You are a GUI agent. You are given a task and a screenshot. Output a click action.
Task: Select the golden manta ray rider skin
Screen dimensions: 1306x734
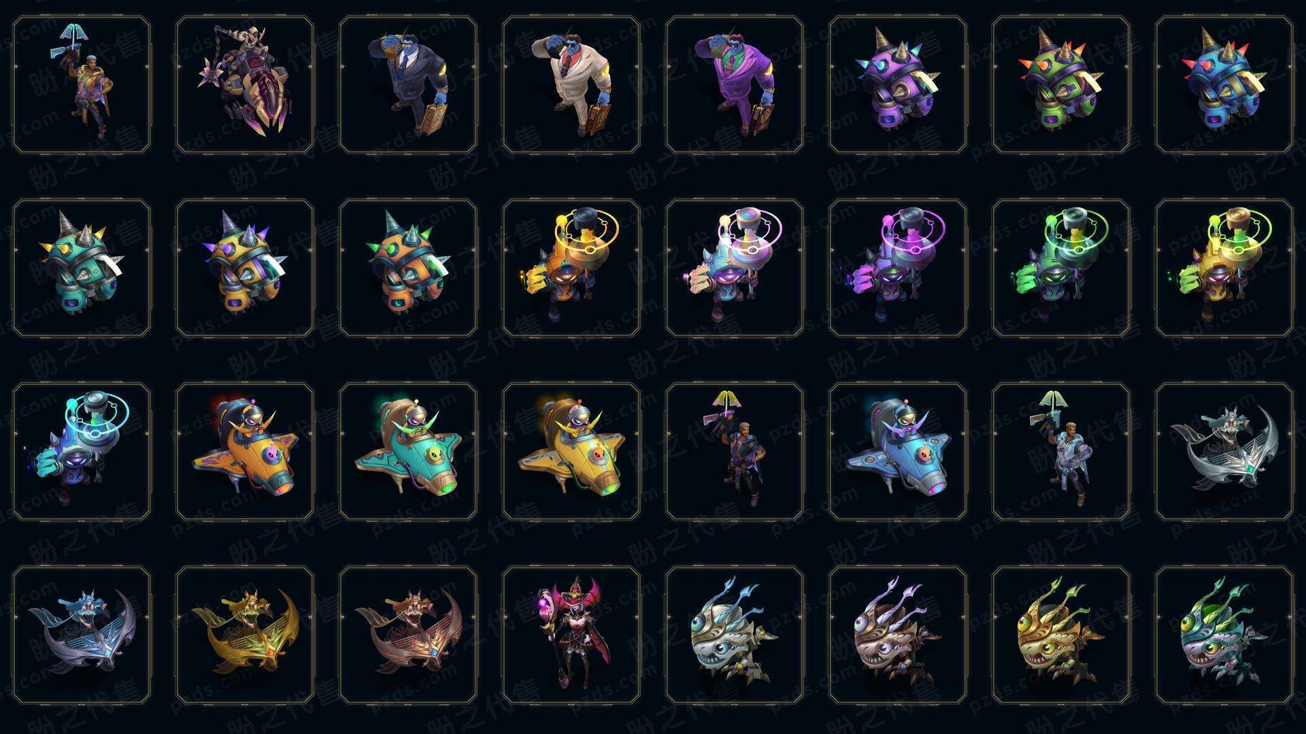244,634
